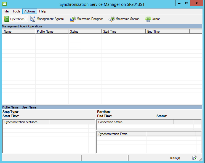Open the Actions menu
205x163 pixels.
point(30,11)
